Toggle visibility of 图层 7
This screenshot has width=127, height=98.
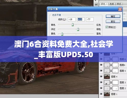(x=101, y=53)
